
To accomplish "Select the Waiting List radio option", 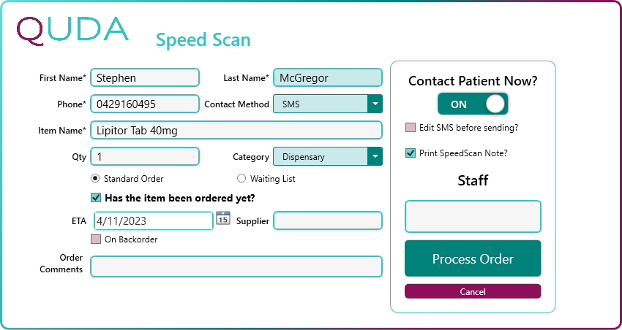I will (x=241, y=179).
